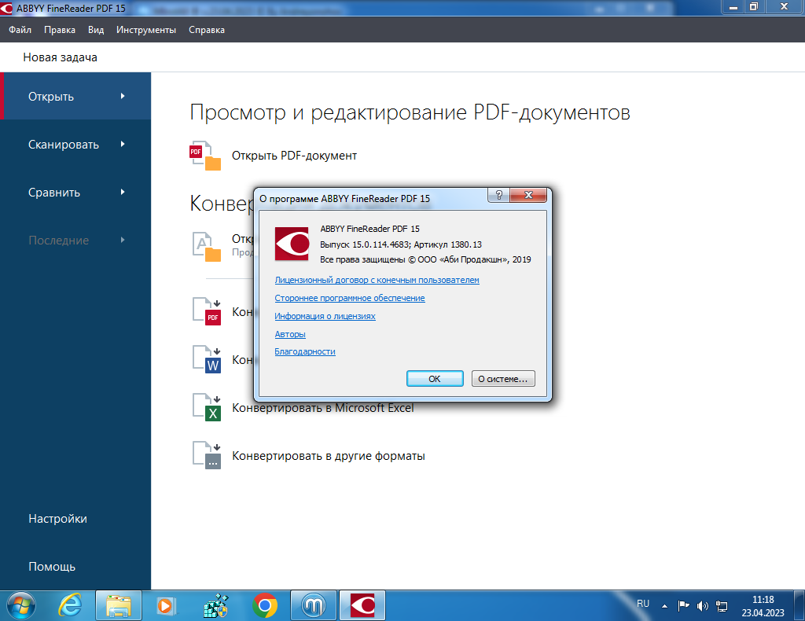805x621 pixels.
Task: Click the OK button in About dialog
Action: (435, 379)
